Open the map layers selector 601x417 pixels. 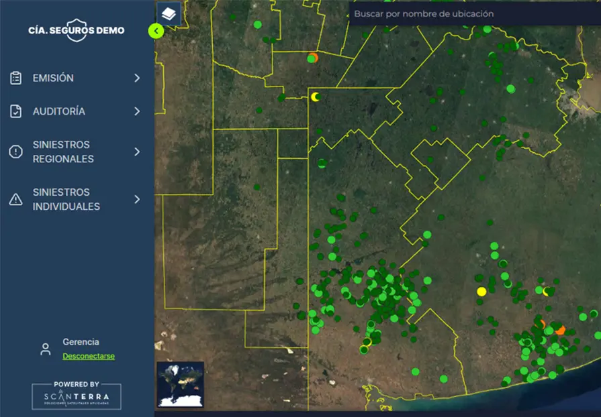[169, 13]
